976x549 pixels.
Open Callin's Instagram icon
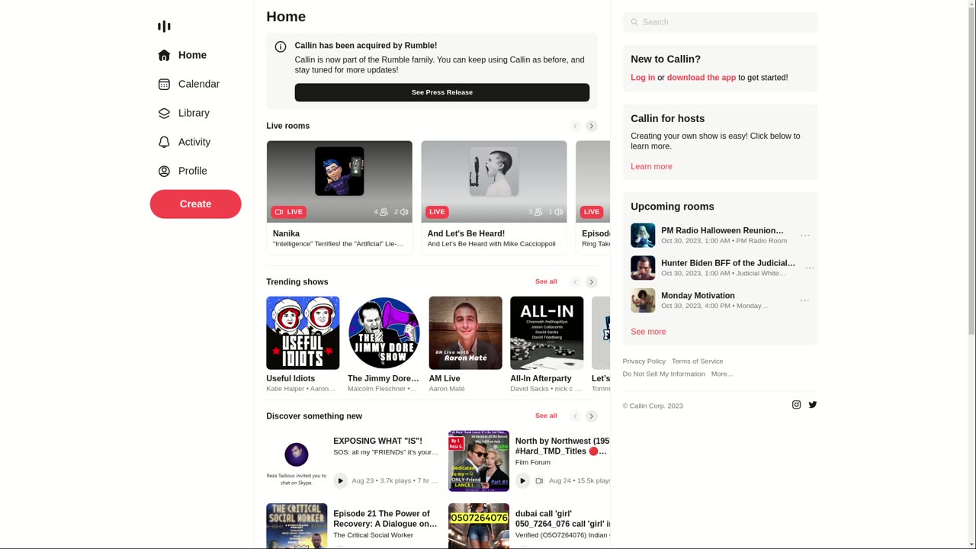797,405
